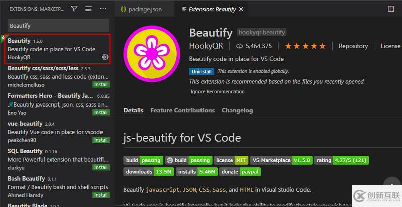This screenshot has height=207, width=402.
Task: Select the Extension: Beautify editor tab
Action: [212, 9]
